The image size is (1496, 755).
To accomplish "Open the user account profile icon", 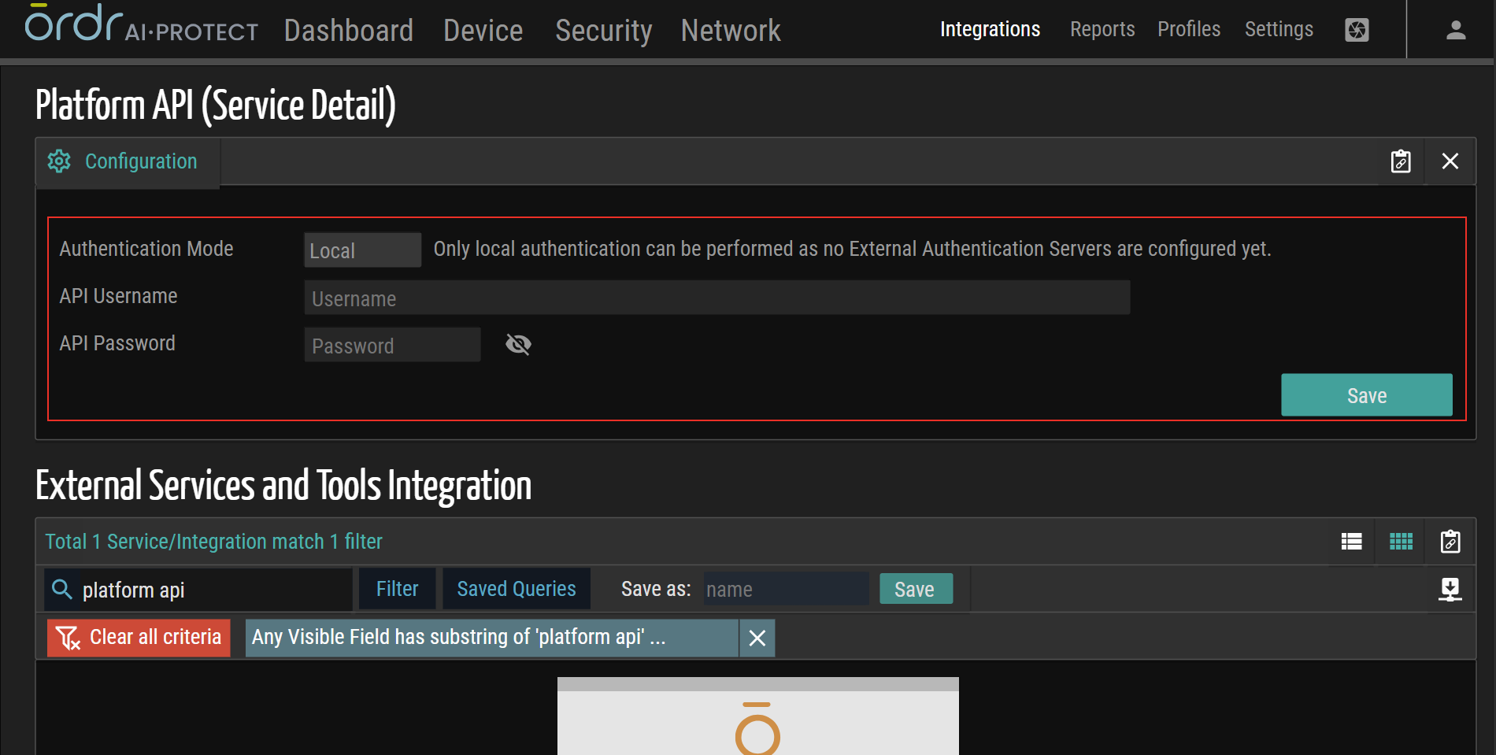I will 1455,30.
